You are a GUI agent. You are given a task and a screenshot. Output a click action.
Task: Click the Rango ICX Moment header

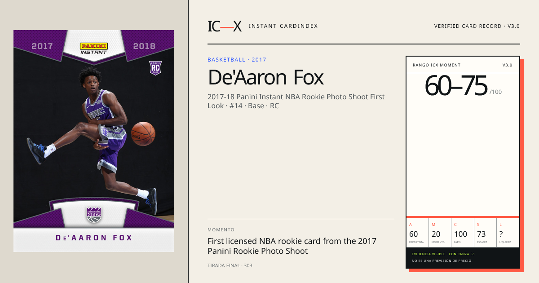pos(437,65)
